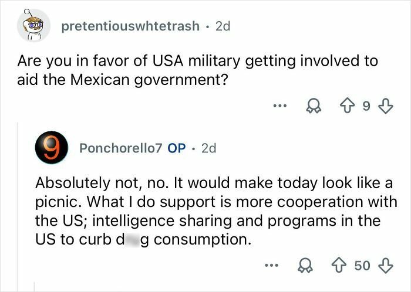Open pretentiouswhtetrash's snoo avatar
Viewport: 411px width, 292px height.
click(33, 25)
